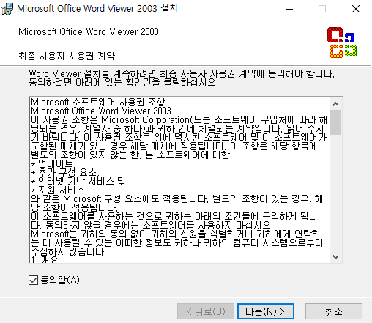Close the setup window
Viewport: 372px width, 323px height.
tap(356, 9)
